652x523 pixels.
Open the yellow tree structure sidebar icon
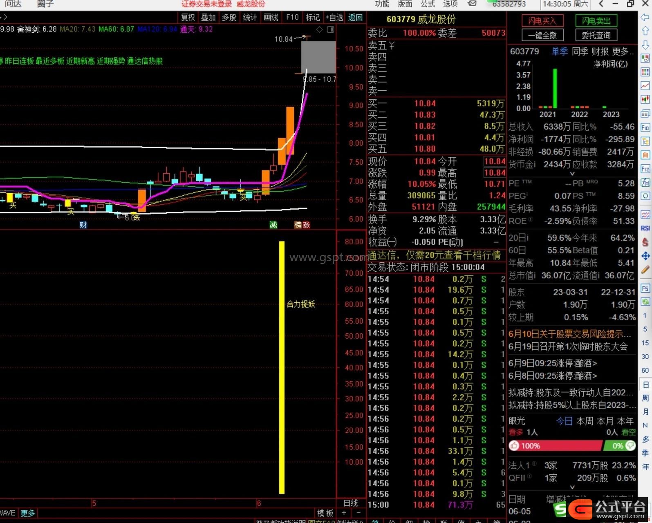pyautogui.click(x=645, y=141)
